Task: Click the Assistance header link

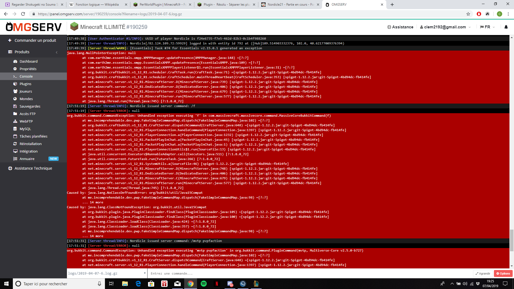Action: (400, 27)
